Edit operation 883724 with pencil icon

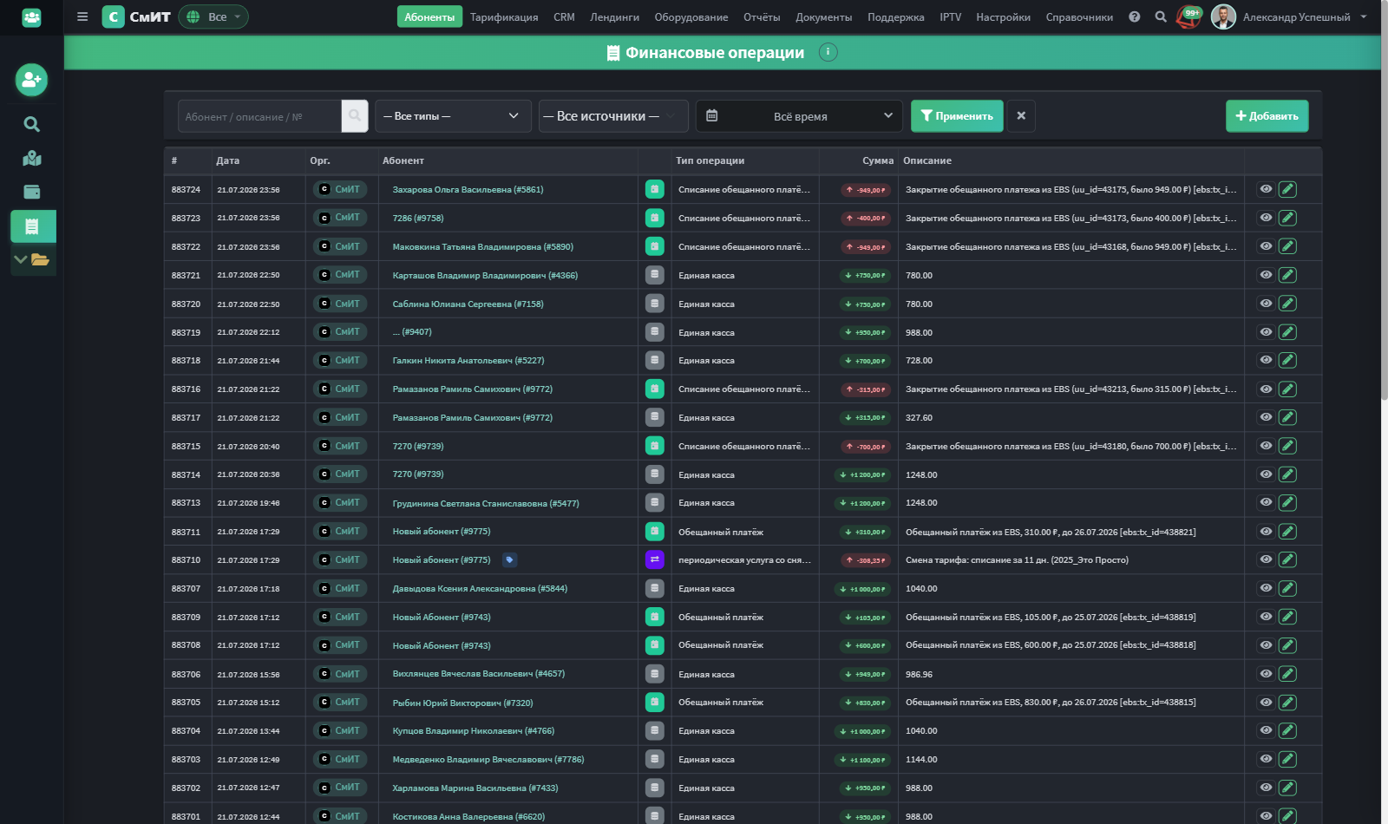point(1288,189)
